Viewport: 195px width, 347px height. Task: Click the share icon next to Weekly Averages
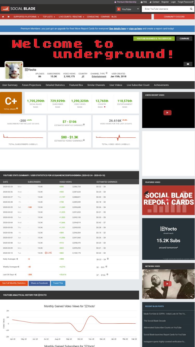point(18,267)
